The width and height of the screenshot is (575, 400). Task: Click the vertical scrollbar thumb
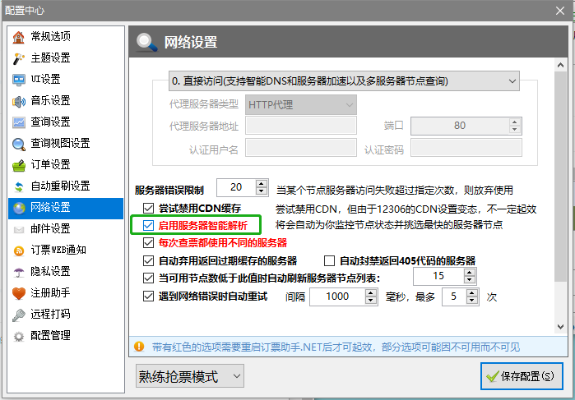pos(560,177)
